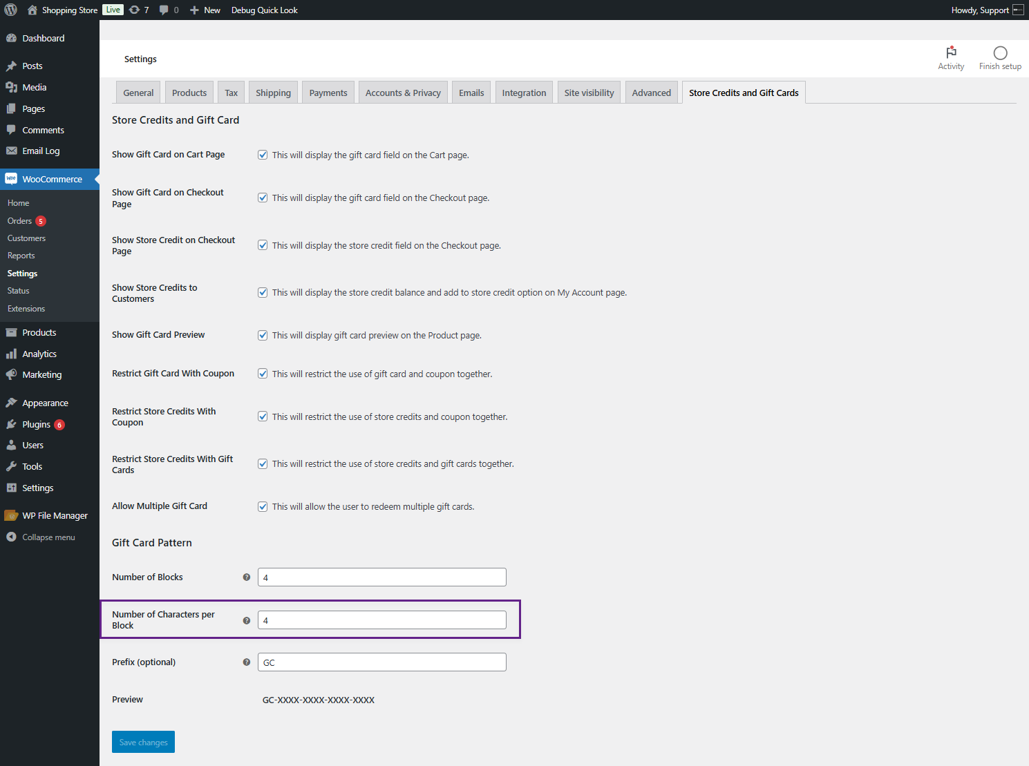
Task: Uncheck Restrict Store Credits With Coupon
Action: [x=263, y=416]
